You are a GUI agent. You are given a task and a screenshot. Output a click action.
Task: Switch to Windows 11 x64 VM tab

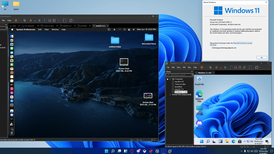204,73
